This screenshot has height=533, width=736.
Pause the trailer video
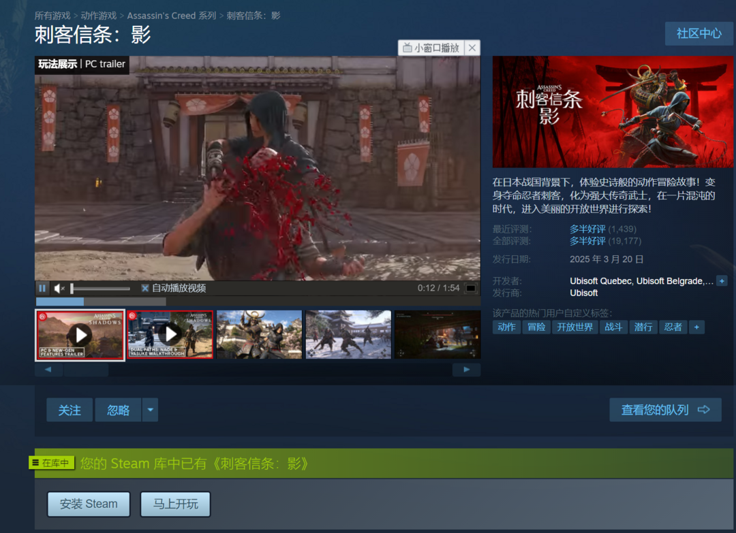click(42, 289)
